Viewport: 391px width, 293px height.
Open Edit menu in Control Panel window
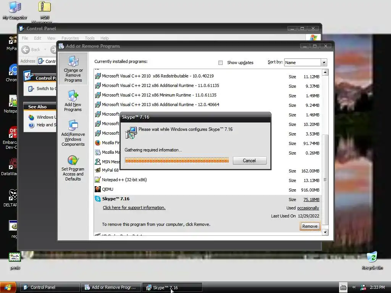38,38
